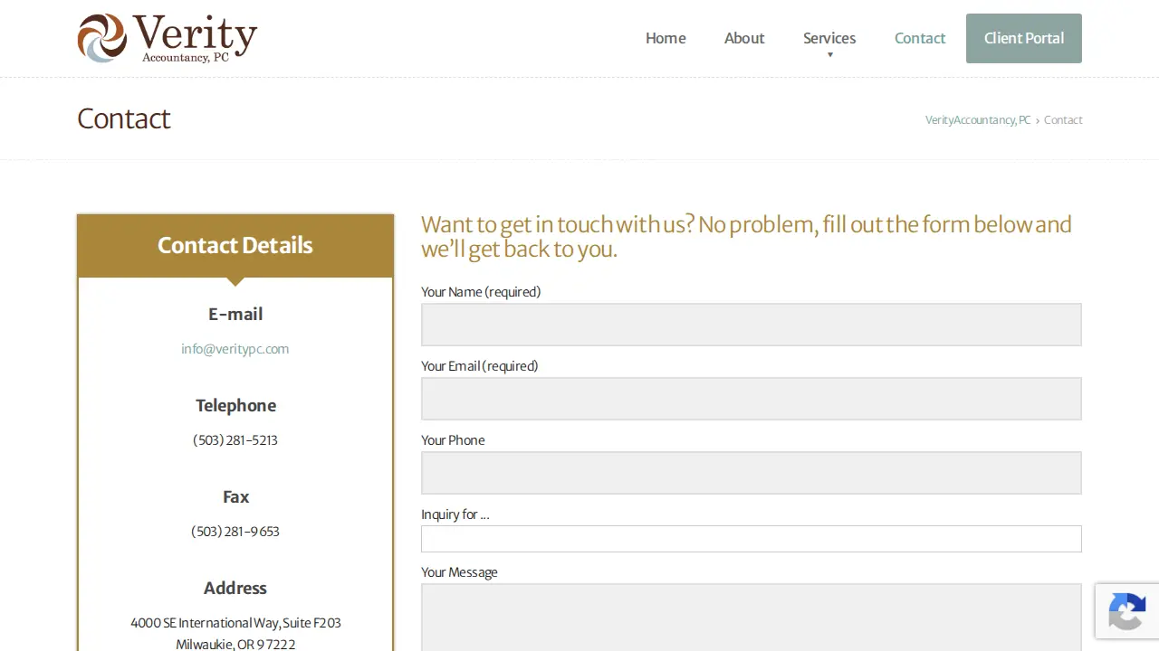Focus the Your Email field

[x=752, y=399]
